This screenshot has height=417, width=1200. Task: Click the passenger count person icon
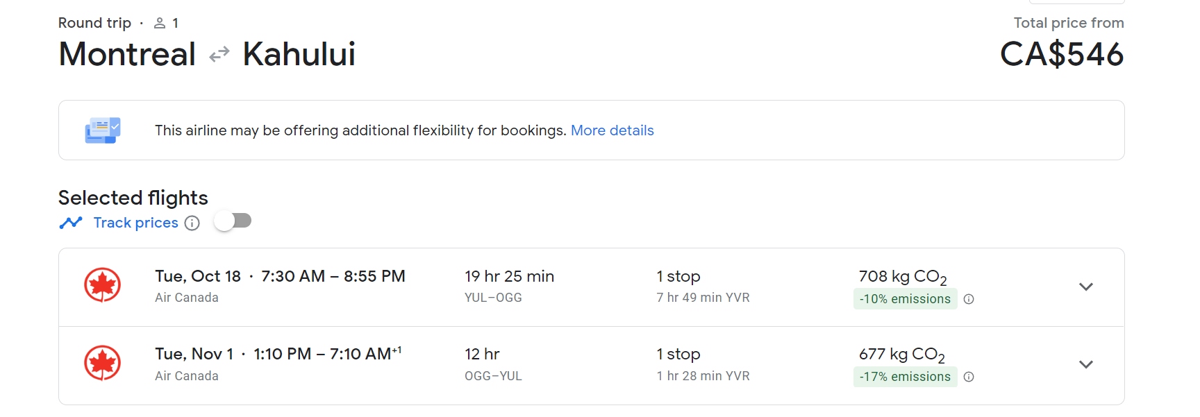(x=160, y=23)
